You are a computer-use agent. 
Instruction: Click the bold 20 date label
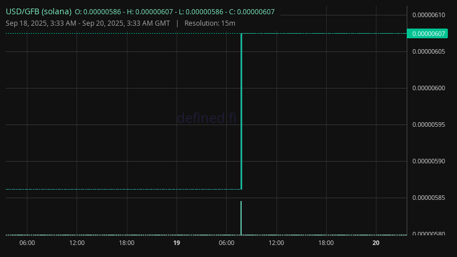pyautogui.click(x=376, y=243)
